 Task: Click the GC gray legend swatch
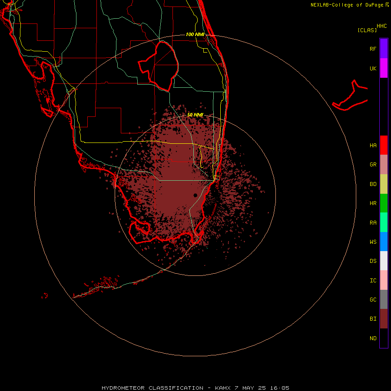click(x=384, y=299)
